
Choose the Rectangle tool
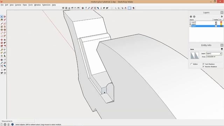pyautogui.click(x=2, y=27)
